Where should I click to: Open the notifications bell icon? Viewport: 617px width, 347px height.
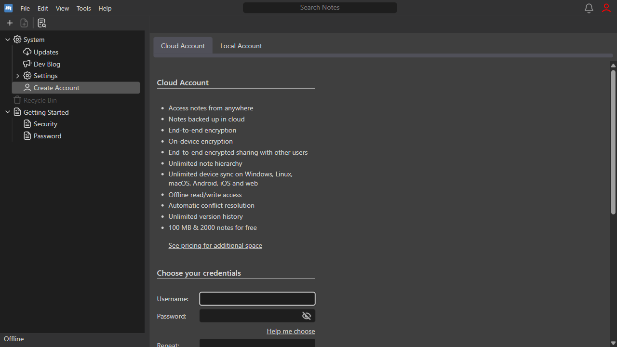coord(589,8)
